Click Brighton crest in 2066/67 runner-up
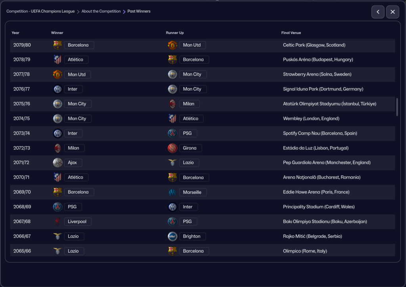406x287 pixels. (172, 236)
